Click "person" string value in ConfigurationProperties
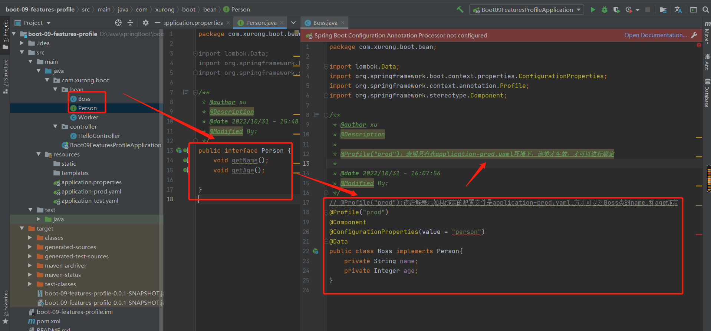 (466, 232)
